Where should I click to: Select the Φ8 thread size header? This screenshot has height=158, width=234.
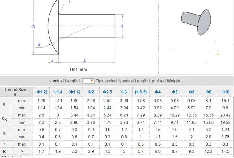coord(209,92)
